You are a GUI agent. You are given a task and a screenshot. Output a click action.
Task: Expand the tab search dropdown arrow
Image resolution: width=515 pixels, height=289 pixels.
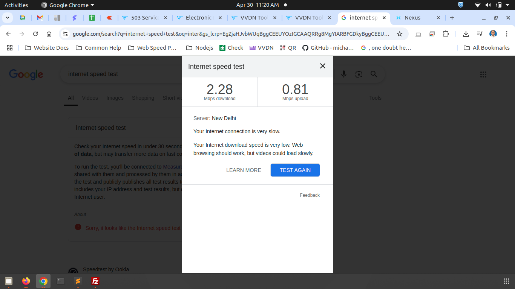coord(8,18)
